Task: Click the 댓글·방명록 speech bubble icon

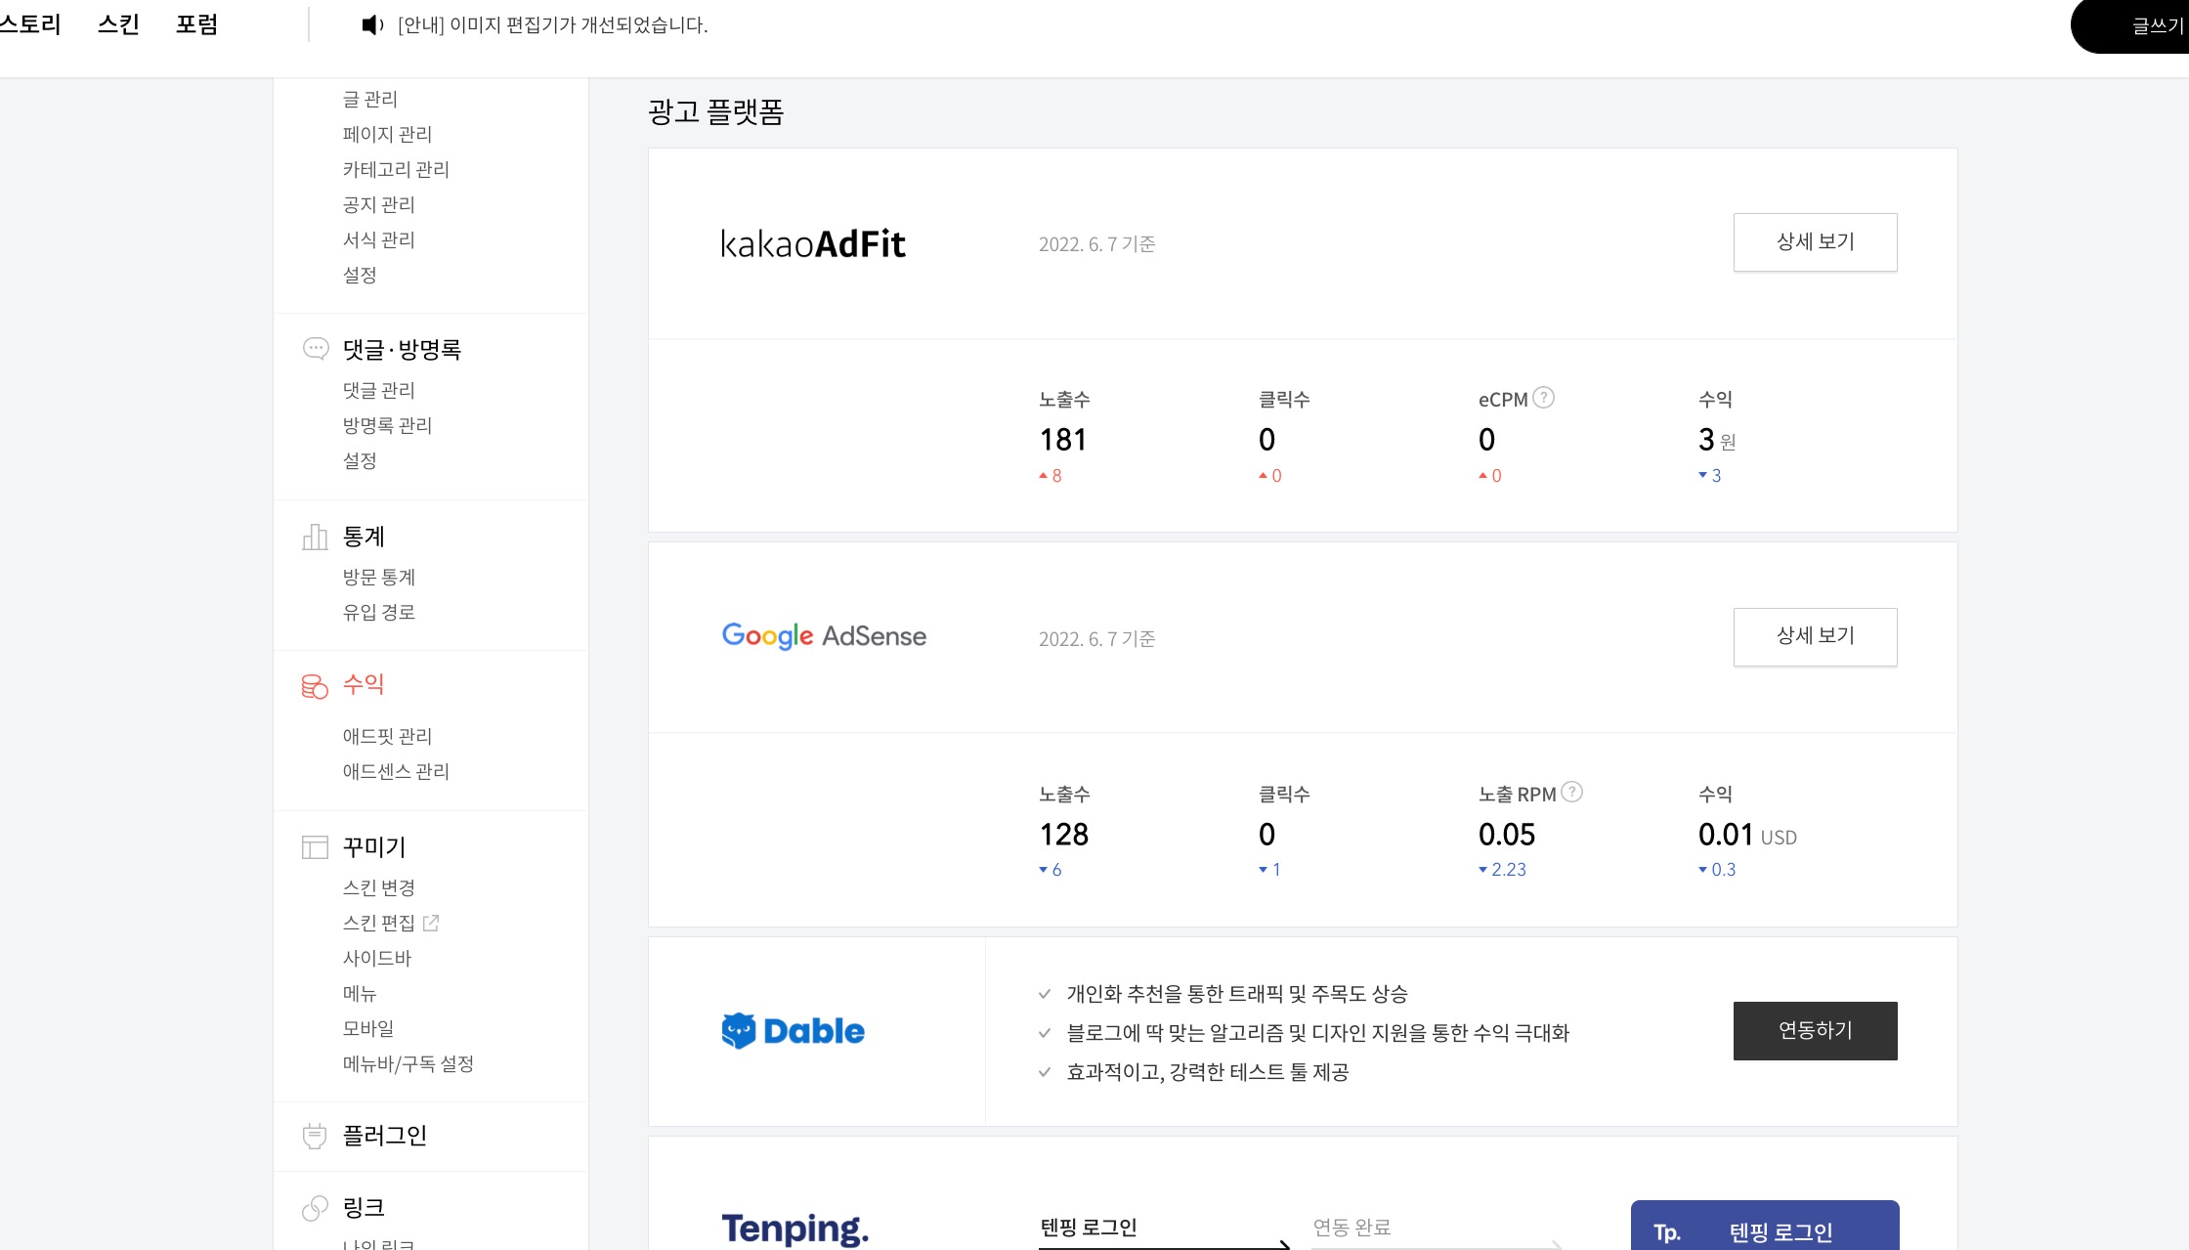Action: click(x=316, y=349)
